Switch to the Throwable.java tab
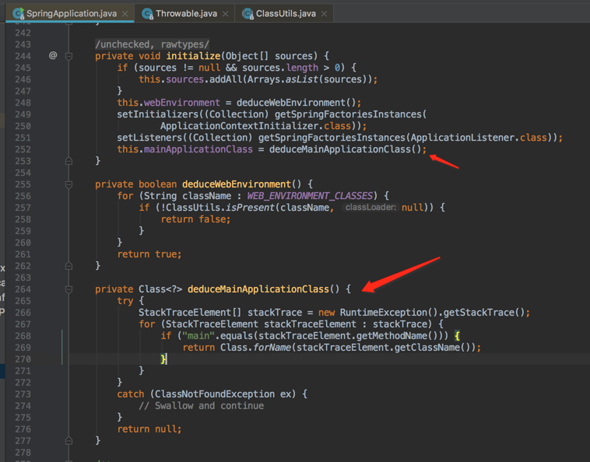This screenshot has height=462, width=590. 185,13
